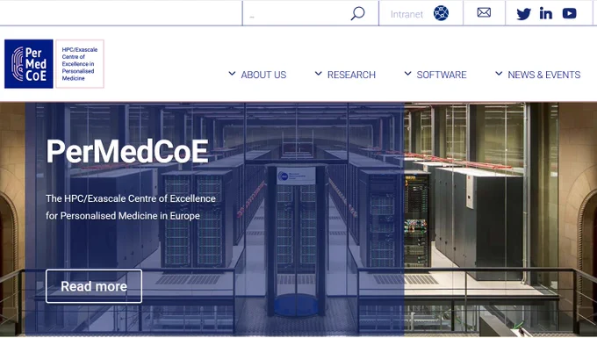The width and height of the screenshot is (597, 338).
Task: Expand the chevron beside NEWS & EVENTS
Action: 499,74
